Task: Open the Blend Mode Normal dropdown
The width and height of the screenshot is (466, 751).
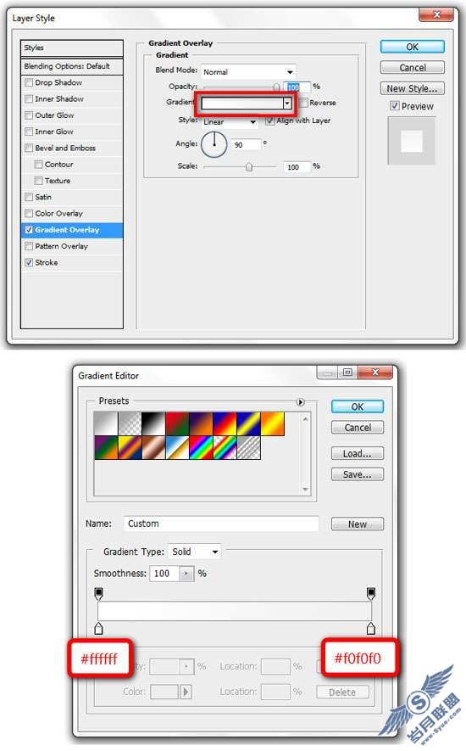Action: pos(248,72)
